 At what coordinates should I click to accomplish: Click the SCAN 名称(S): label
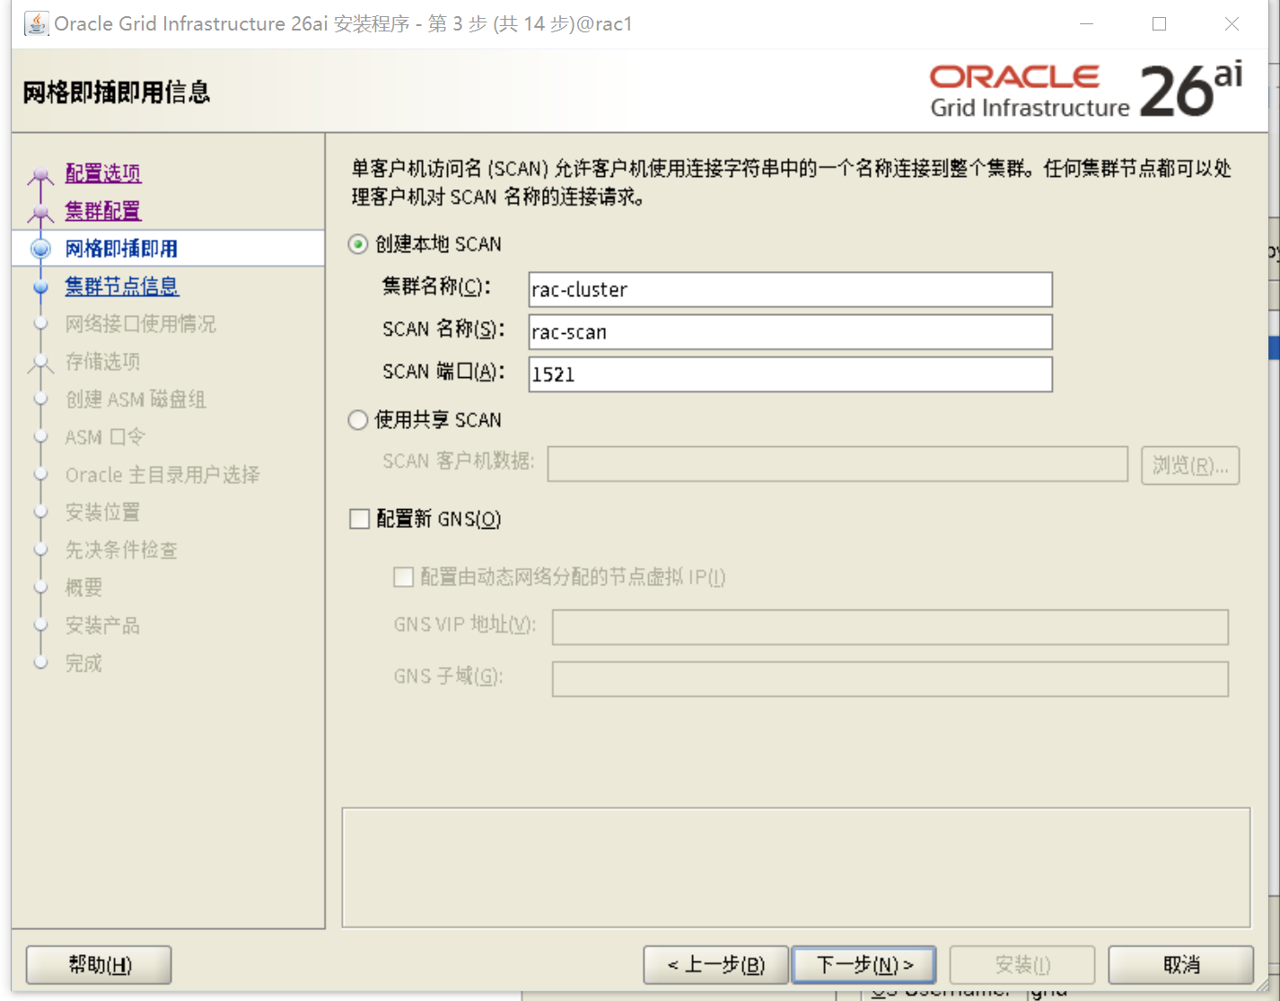(443, 329)
